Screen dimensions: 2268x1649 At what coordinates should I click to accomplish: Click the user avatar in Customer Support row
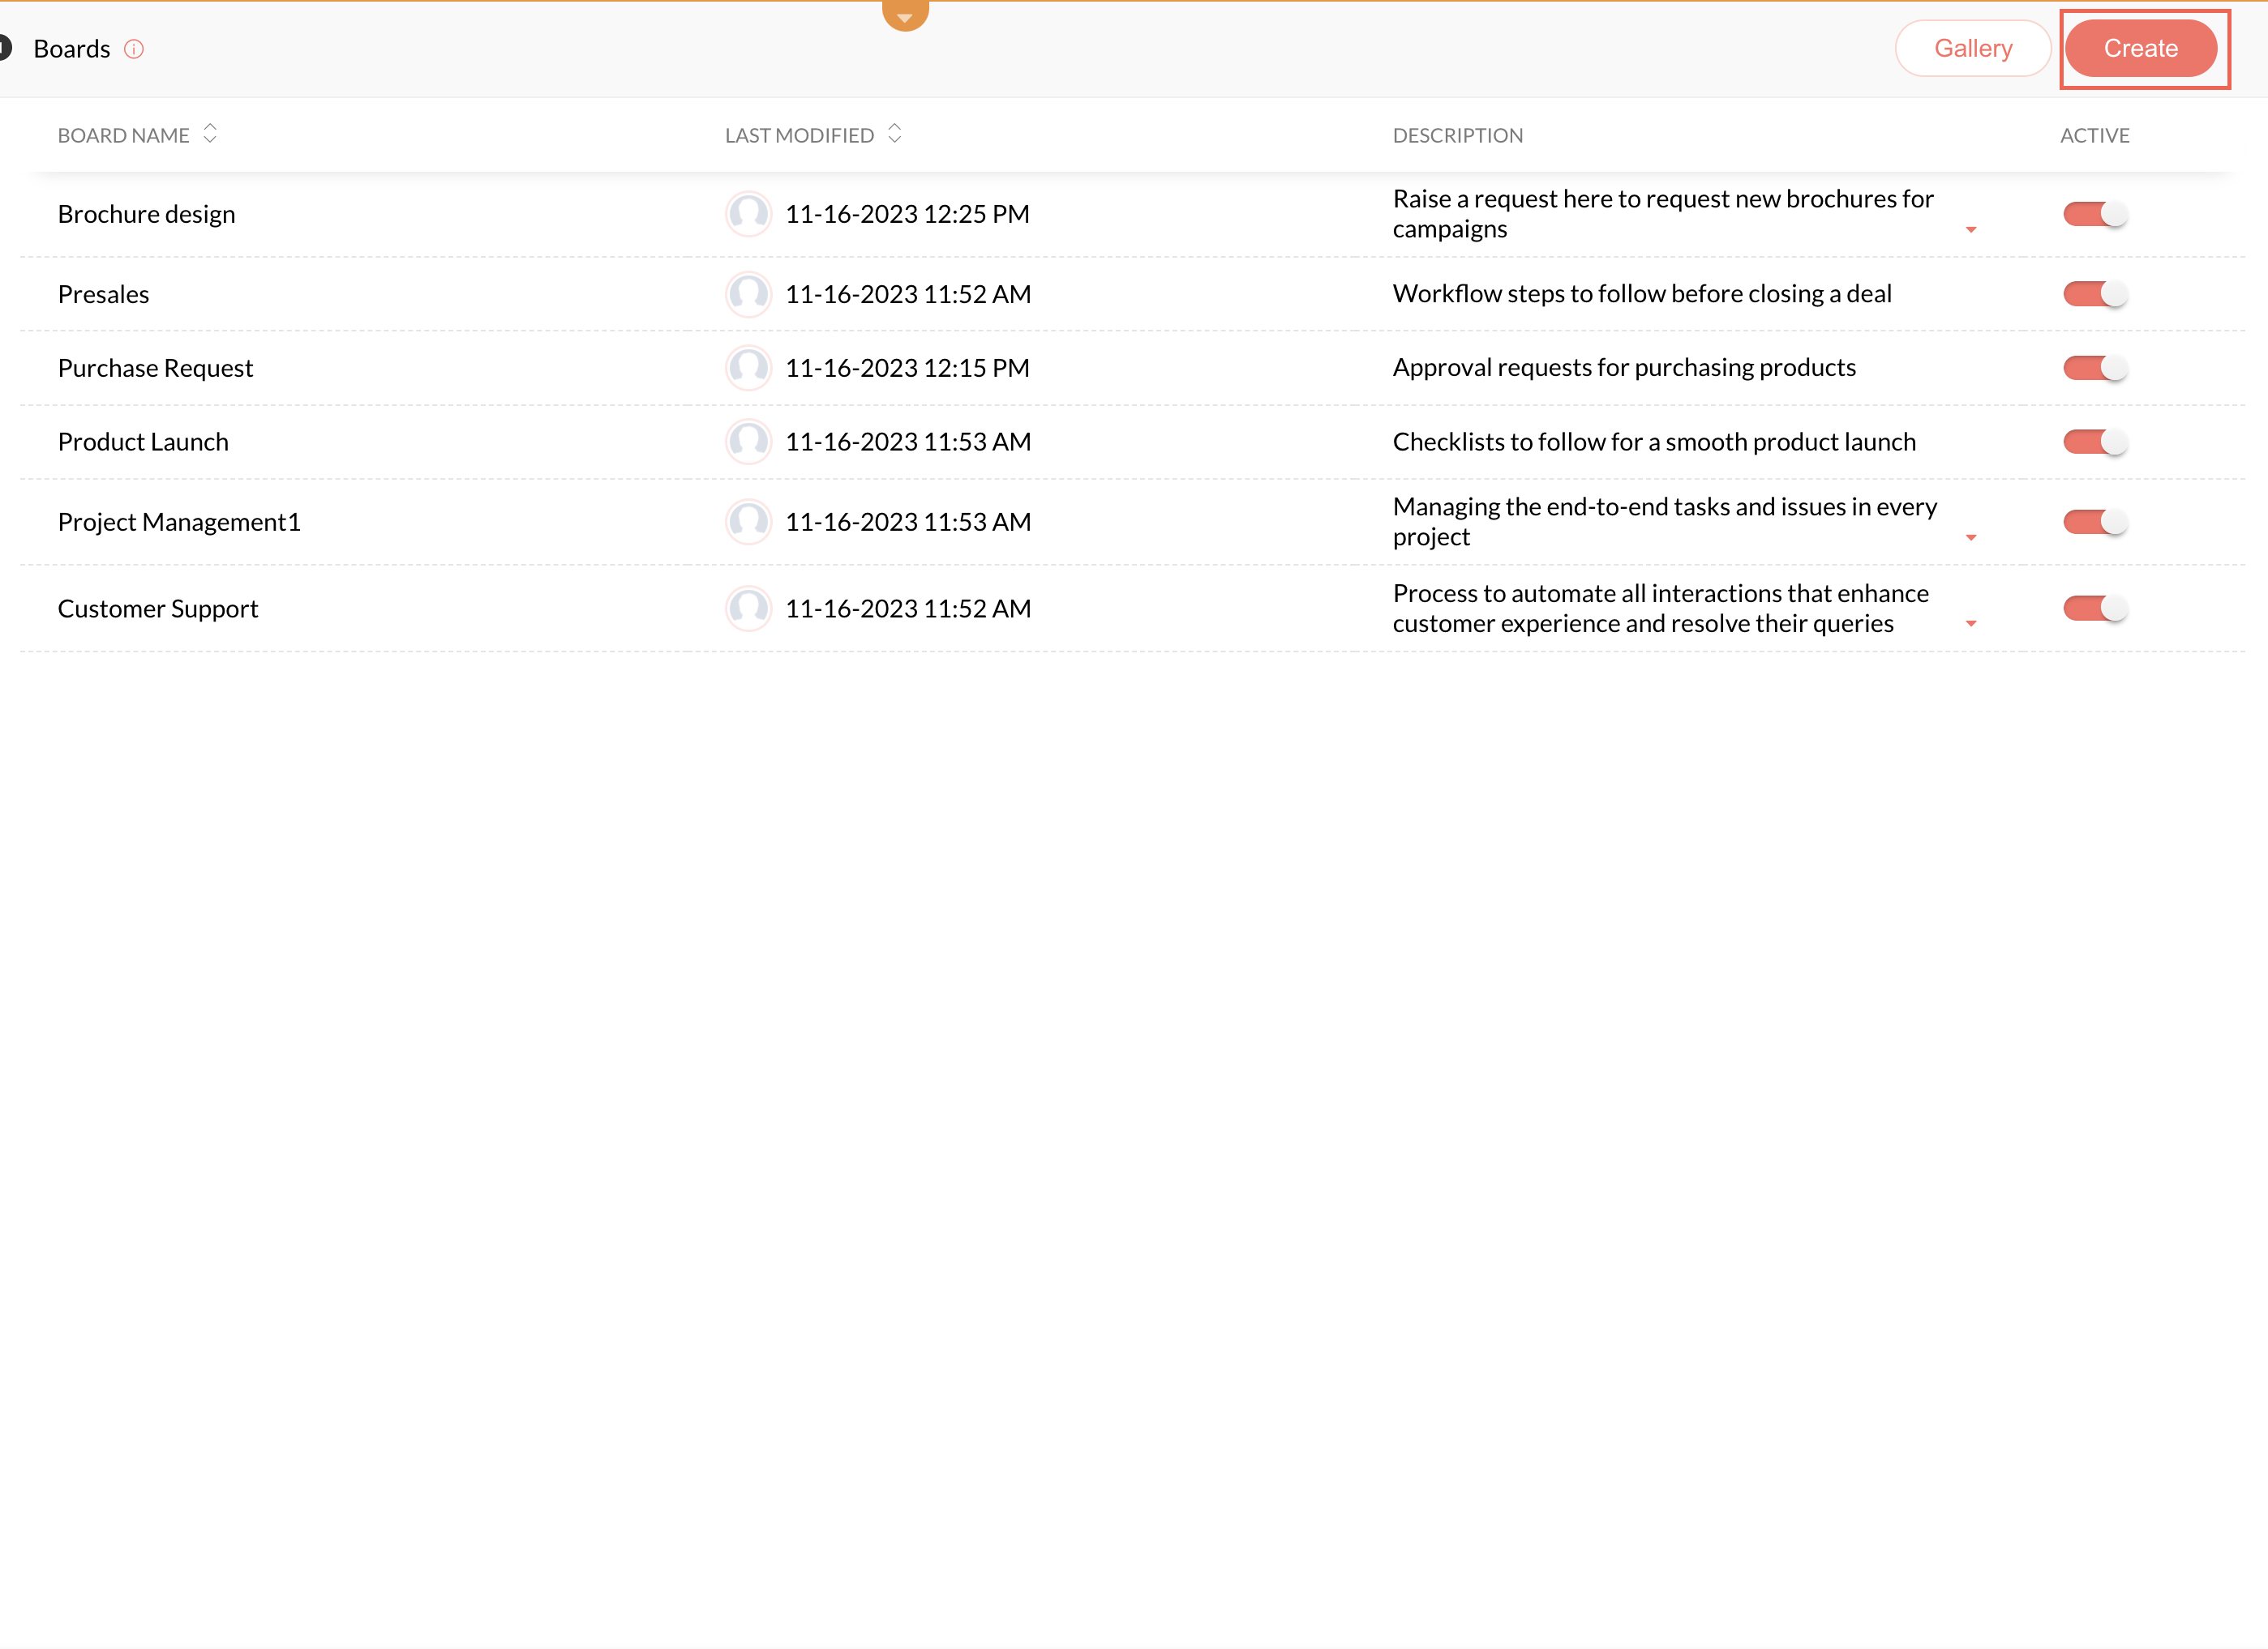tap(748, 609)
